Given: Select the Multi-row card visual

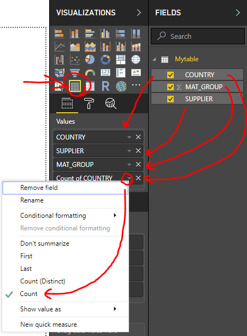Looking at the screenshot, I should point(121,73).
